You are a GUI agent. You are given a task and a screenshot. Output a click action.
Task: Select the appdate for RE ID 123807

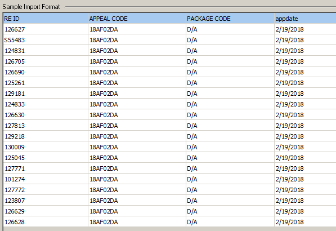pyautogui.click(x=305, y=201)
